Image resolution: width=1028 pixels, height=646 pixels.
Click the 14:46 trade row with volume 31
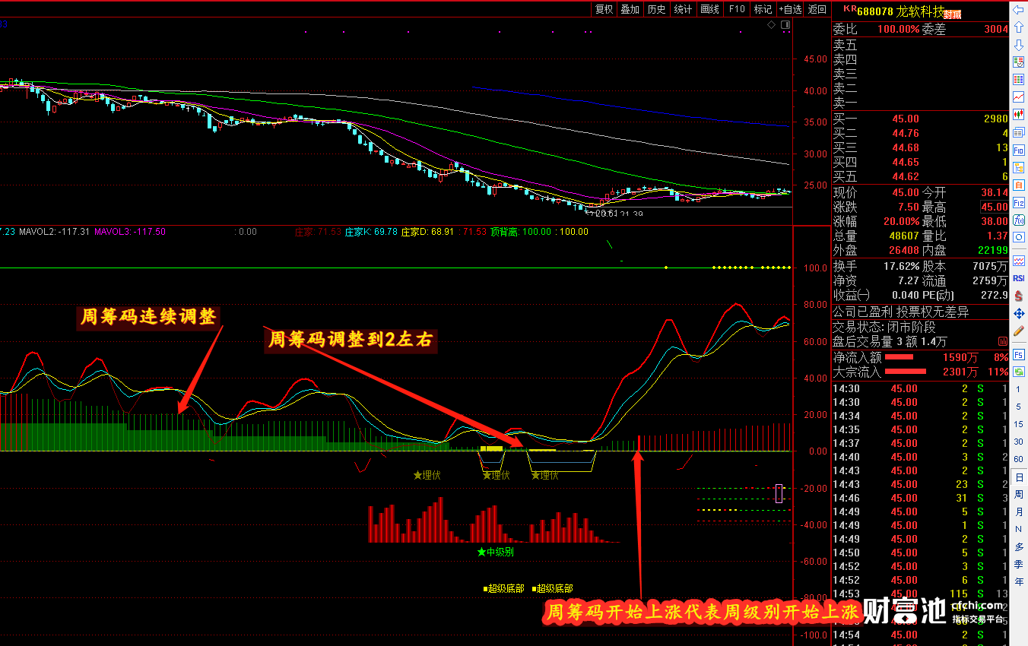click(x=920, y=498)
